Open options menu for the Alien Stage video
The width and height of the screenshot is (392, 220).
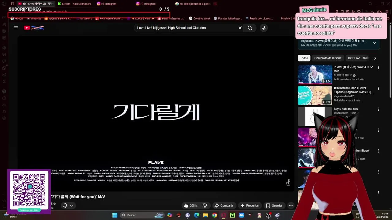tap(378, 151)
